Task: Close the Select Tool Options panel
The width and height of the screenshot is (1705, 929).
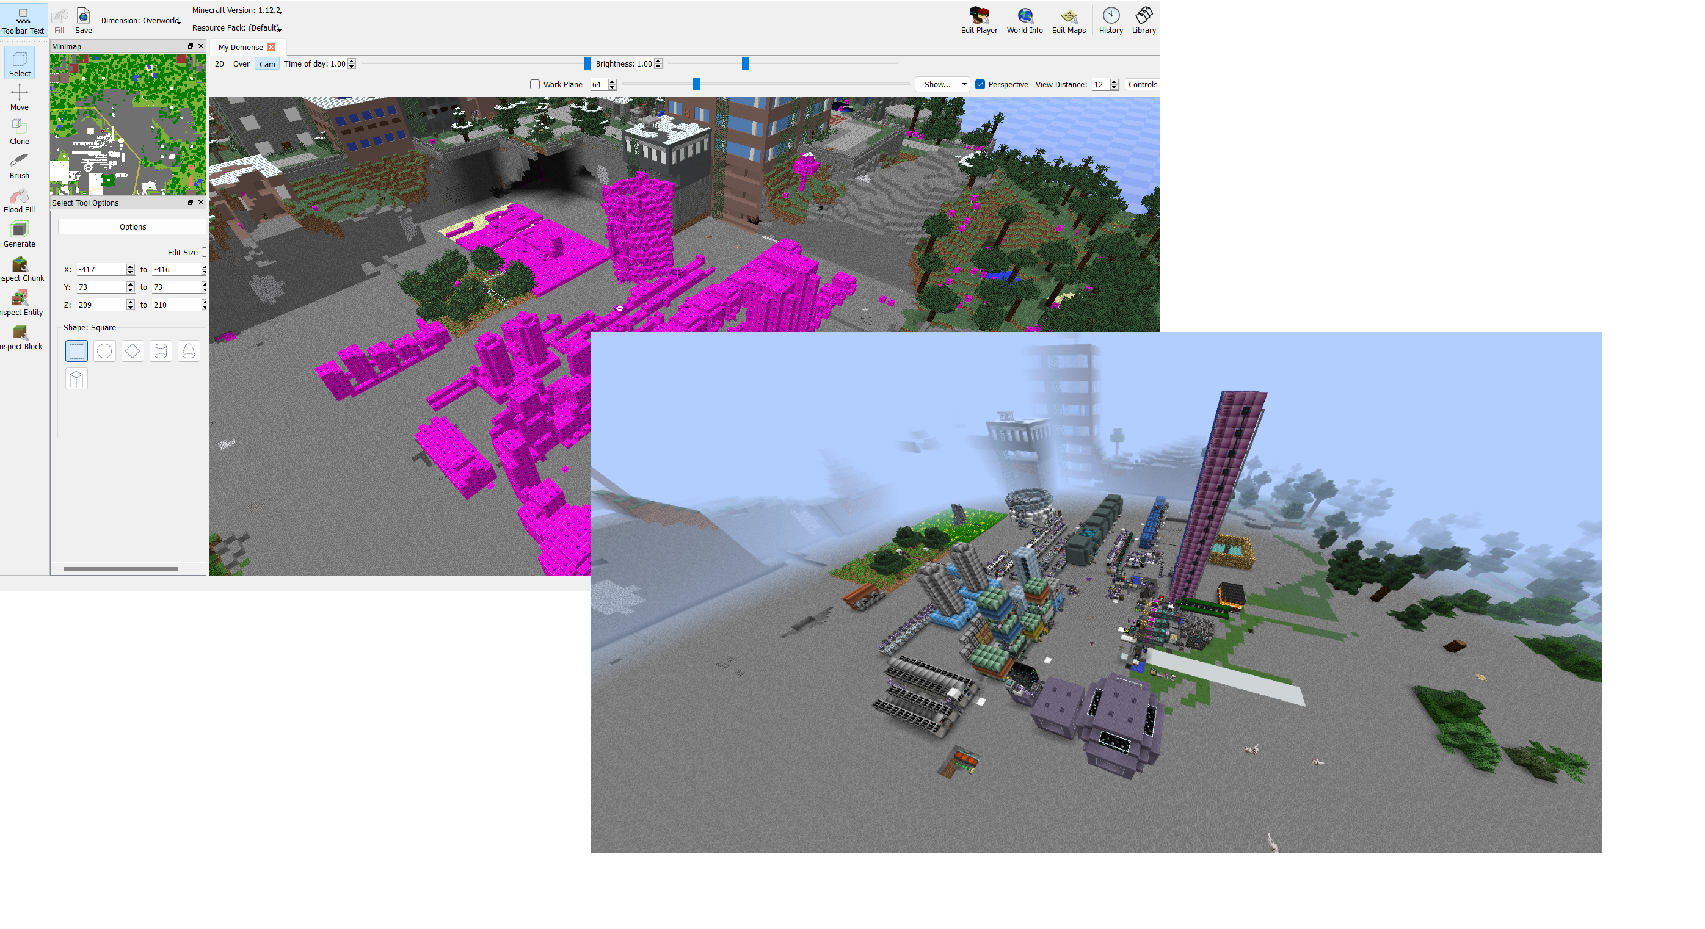Action: 200,203
